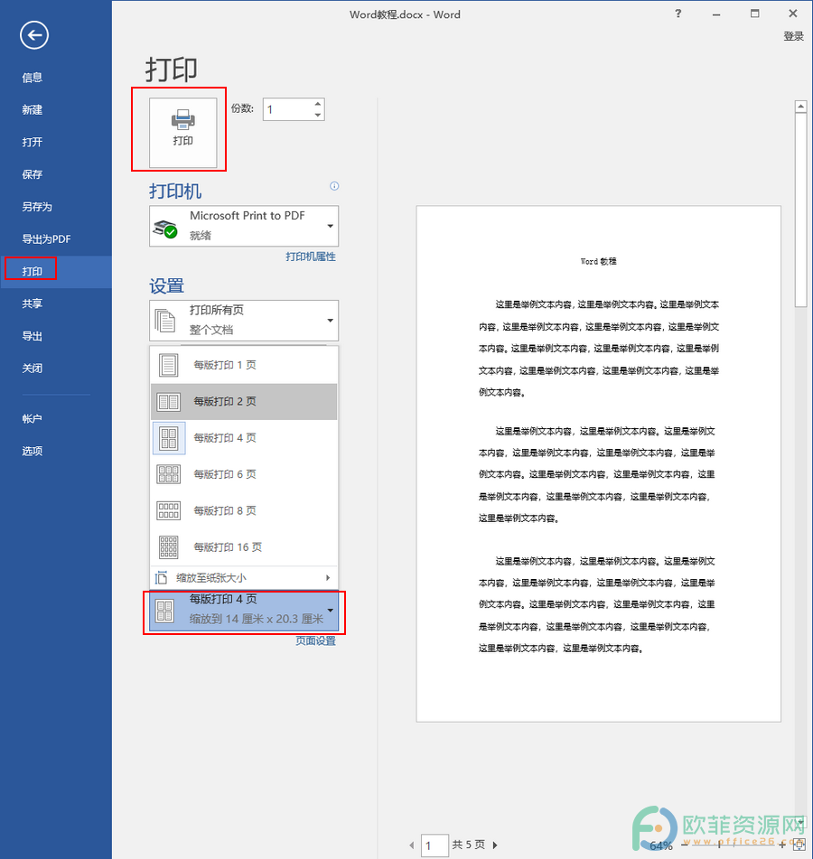
Task: Open the help question mark icon
Action: click(x=678, y=14)
